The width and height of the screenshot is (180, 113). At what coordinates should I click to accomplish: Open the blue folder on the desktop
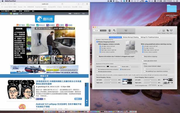pos(172,9)
